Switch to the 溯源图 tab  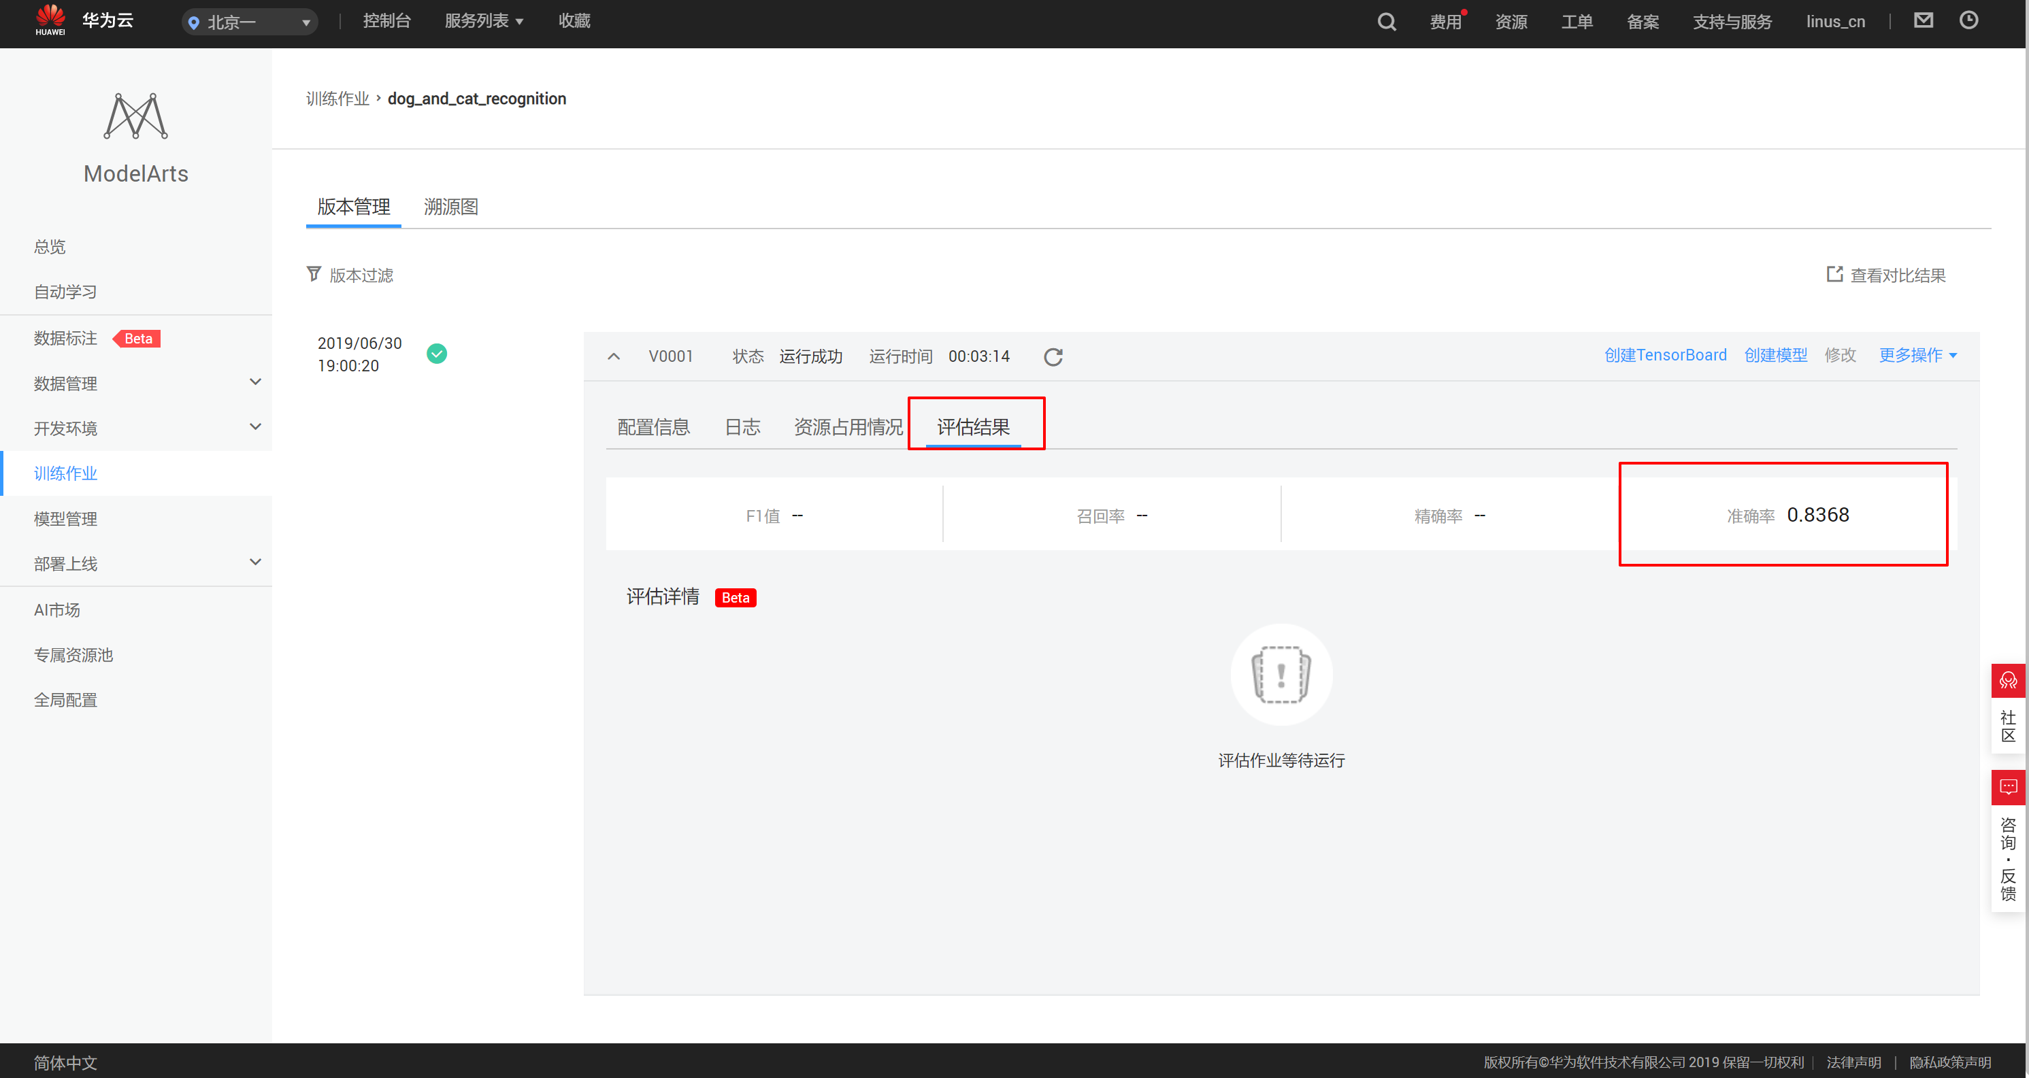click(450, 206)
